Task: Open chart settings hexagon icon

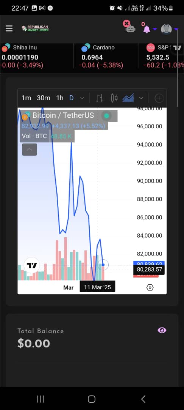Action: point(150,288)
